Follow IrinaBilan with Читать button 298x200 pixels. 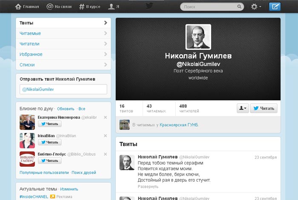(50, 142)
